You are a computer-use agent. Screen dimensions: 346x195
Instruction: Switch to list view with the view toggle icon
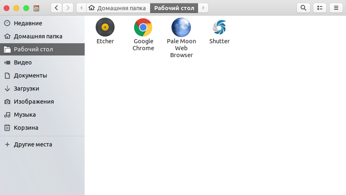pyautogui.click(x=320, y=8)
